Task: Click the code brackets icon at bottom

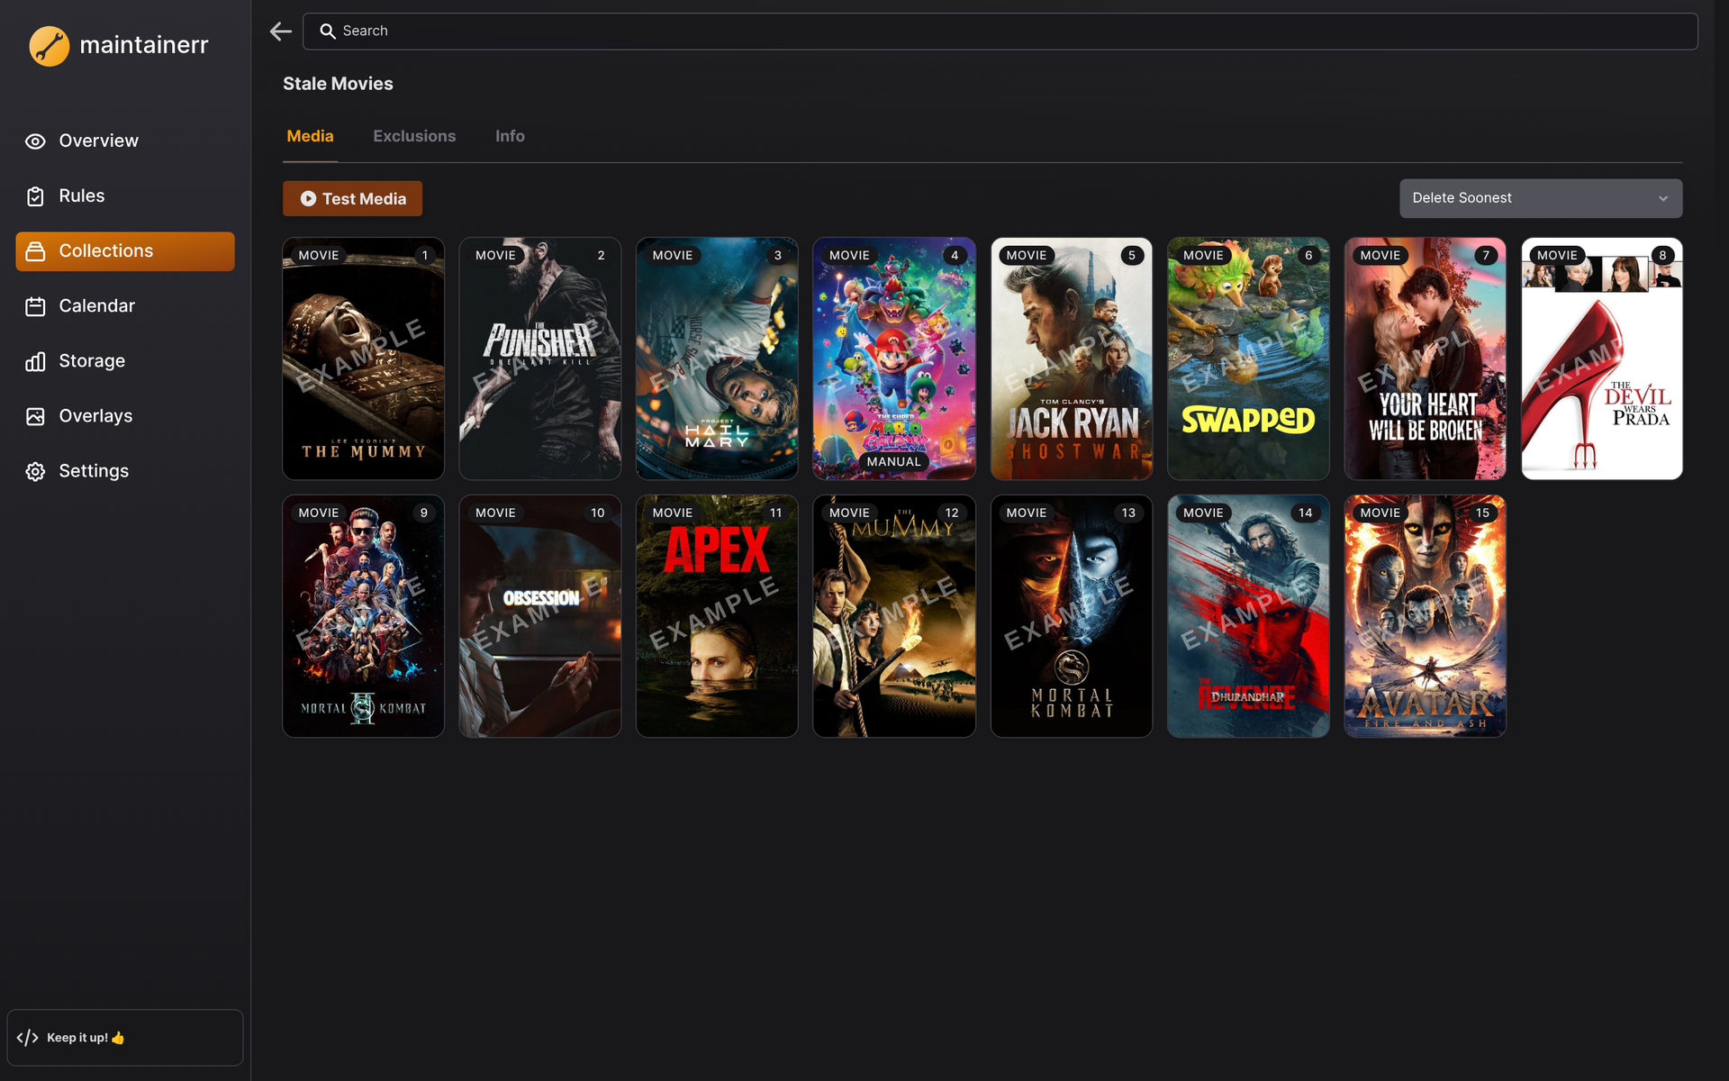Action: tap(27, 1038)
